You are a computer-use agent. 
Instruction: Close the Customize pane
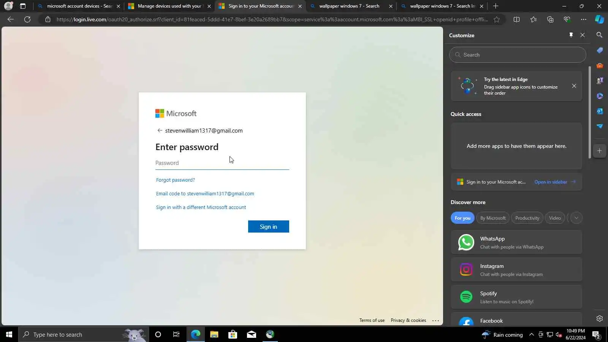tap(583, 35)
